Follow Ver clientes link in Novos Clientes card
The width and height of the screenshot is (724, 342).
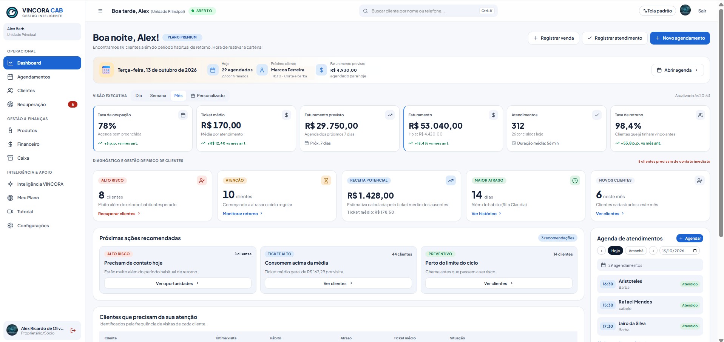tap(610, 214)
